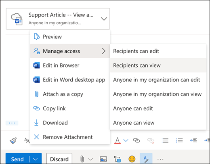210x164 pixels.
Task: Open the Send options dropdown arrow
Action: click(36, 159)
